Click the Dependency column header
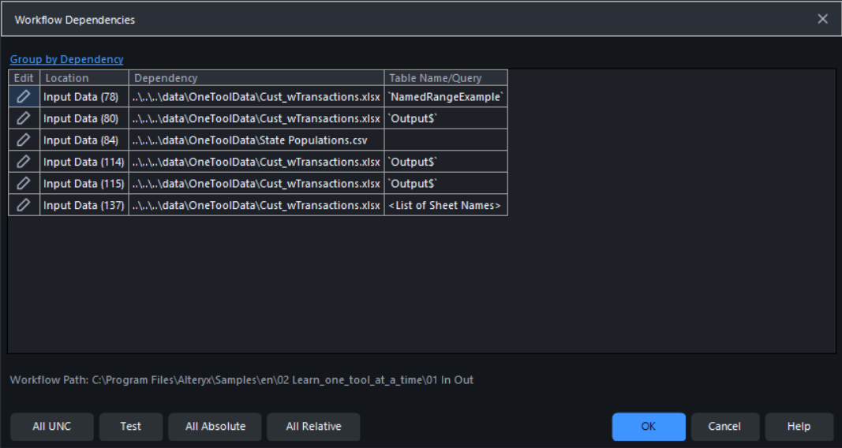This screenshot has height=448, width=842. (x=256, y=78)
